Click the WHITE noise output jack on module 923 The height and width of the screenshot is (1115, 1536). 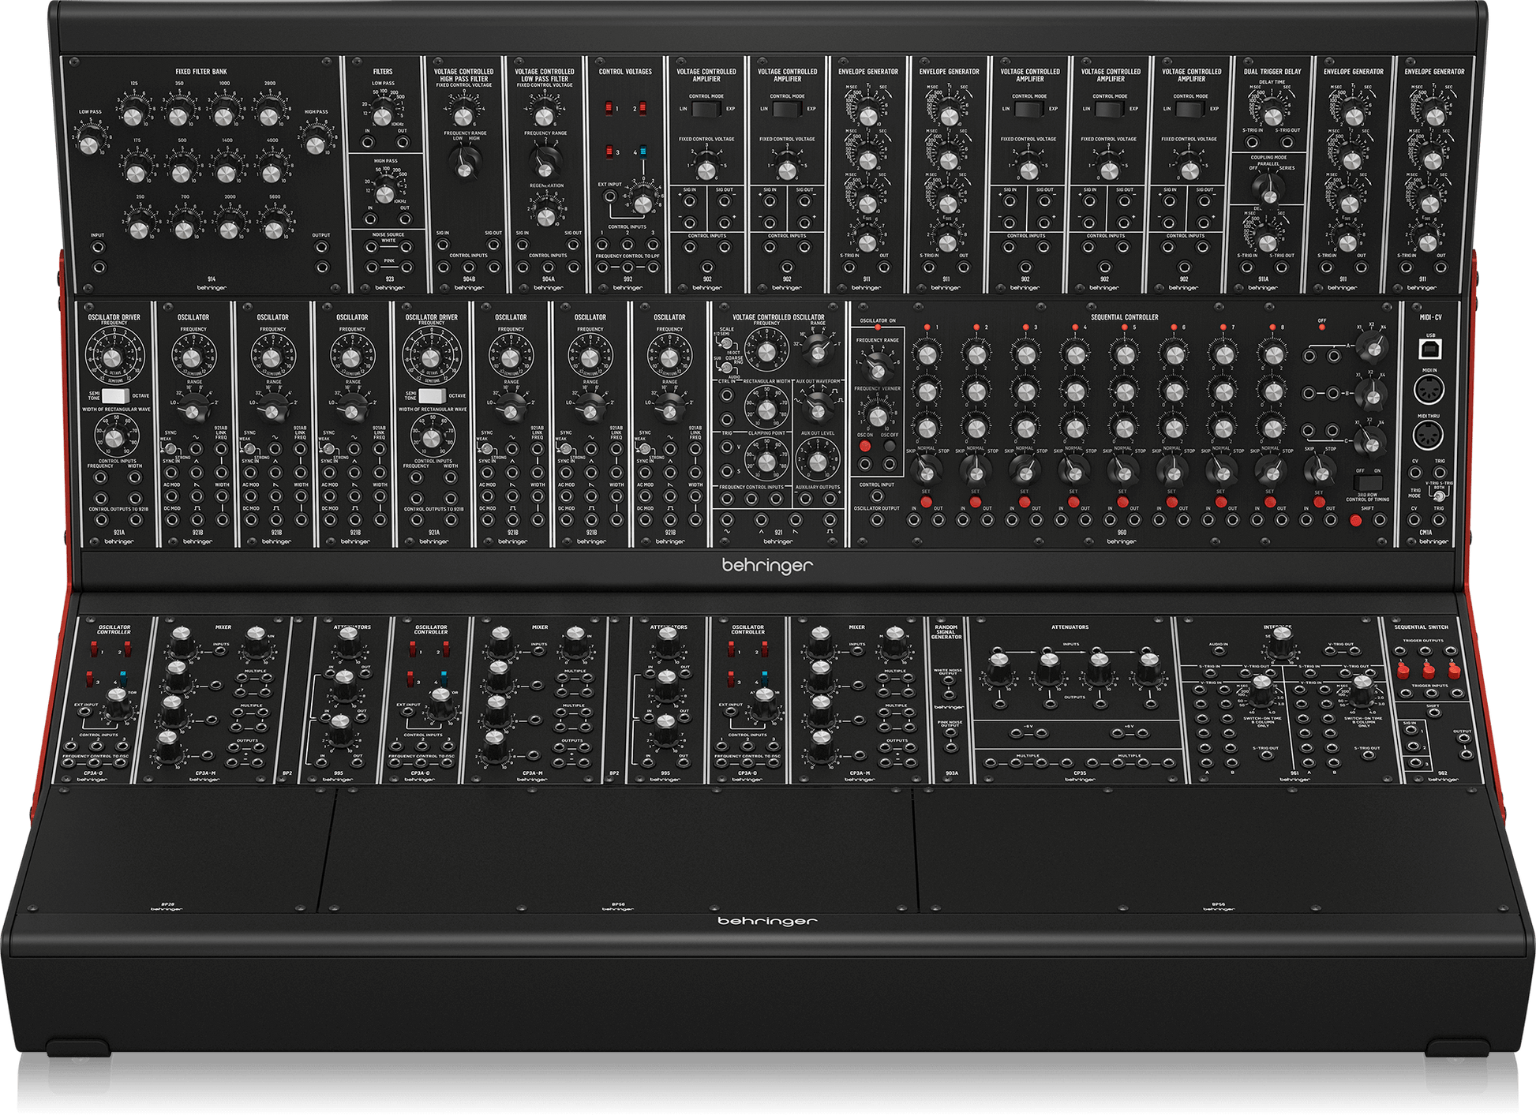[x=371, y=247]
